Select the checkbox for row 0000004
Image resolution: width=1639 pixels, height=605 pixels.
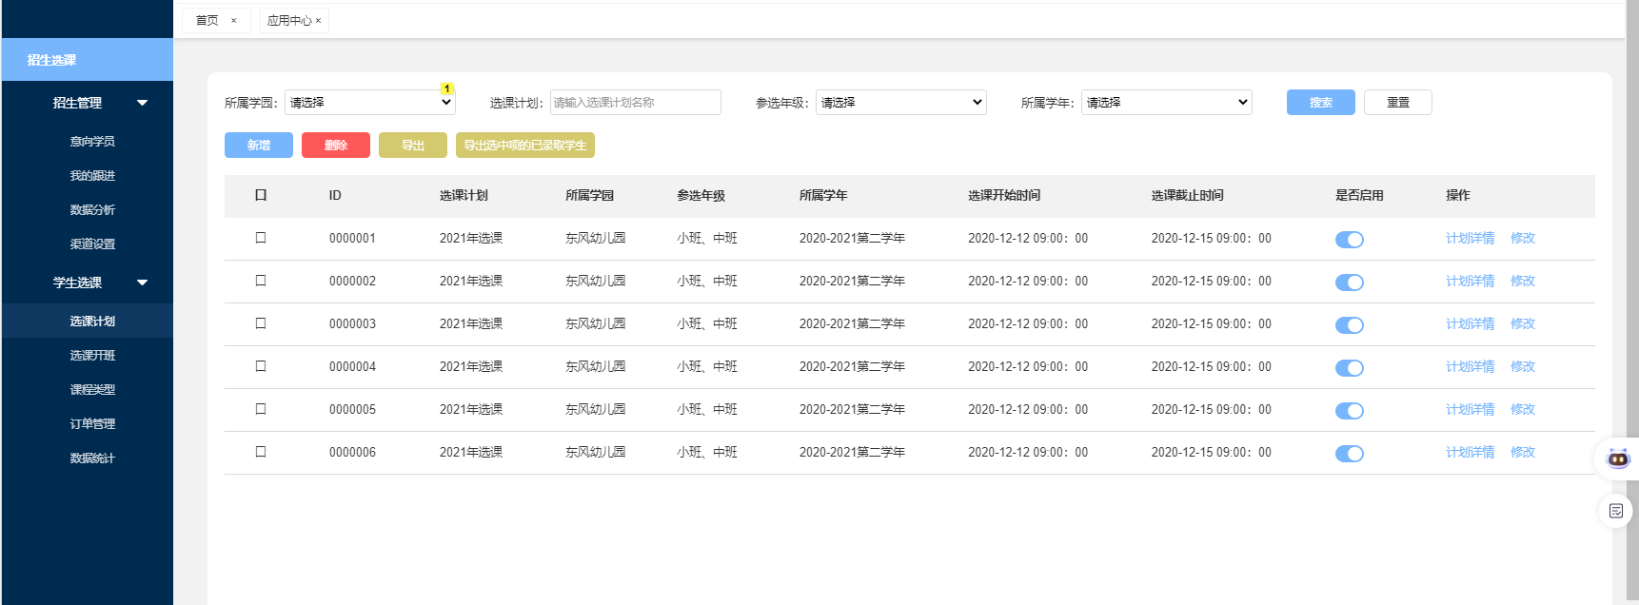pyautogui.click(x=261, y=366)
